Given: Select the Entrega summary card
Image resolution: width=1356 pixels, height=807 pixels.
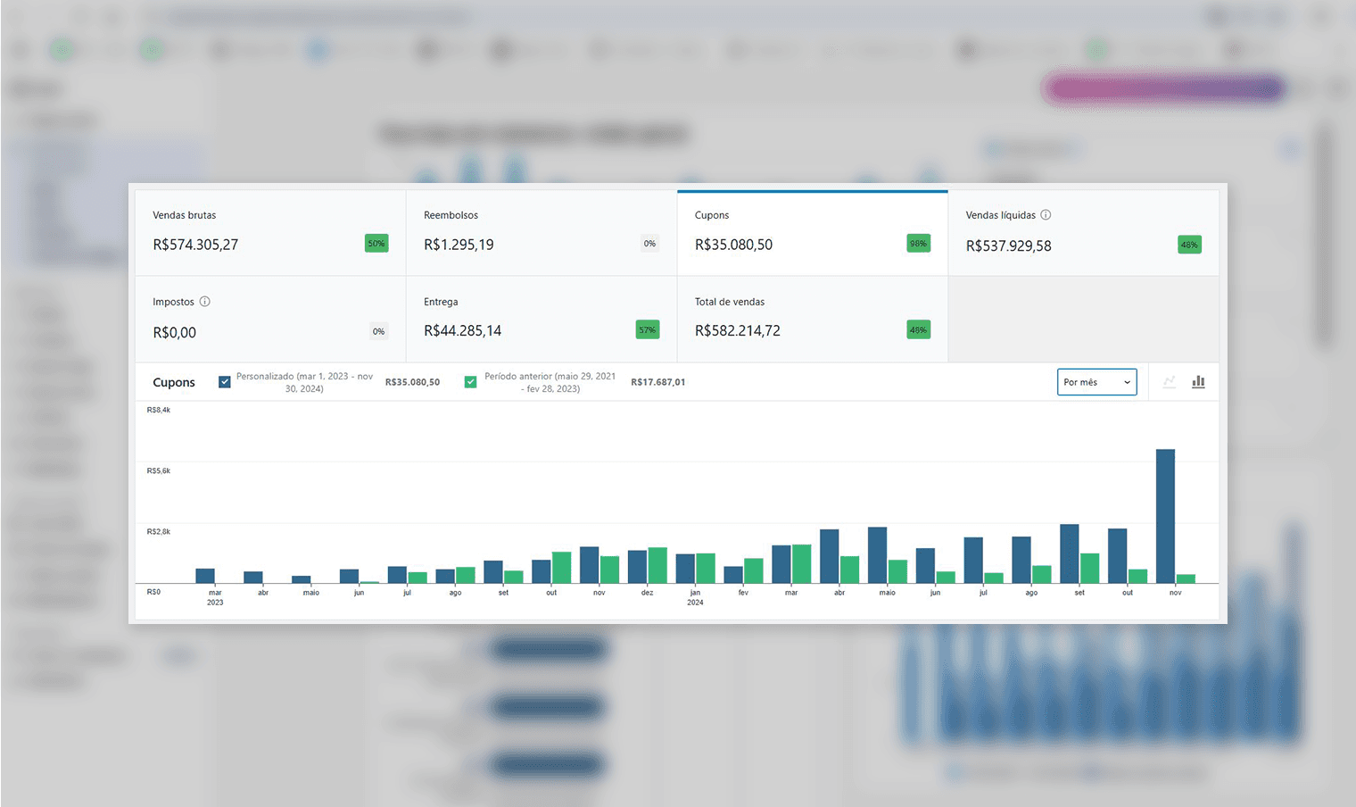Looking at the screenshot, I should pyautogui.click(x=542, y=319).
